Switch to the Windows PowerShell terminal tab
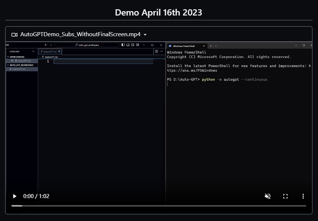The height and width of the screenshot is (221, 318). point(183,46)
